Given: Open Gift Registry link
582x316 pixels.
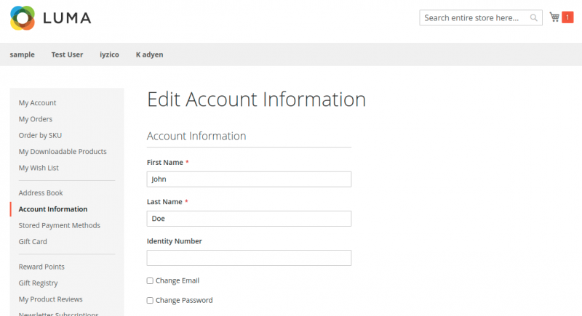Looking at the screenshot, I should pyautogui.click(x=39, y=283).
